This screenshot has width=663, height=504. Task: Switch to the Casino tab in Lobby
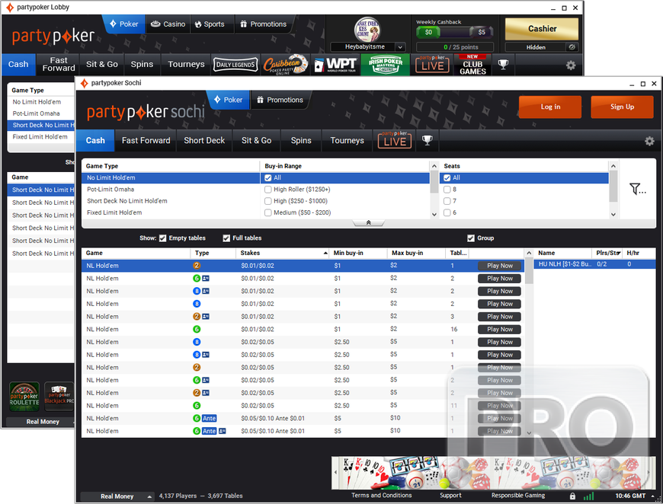(x=168, y=24)
